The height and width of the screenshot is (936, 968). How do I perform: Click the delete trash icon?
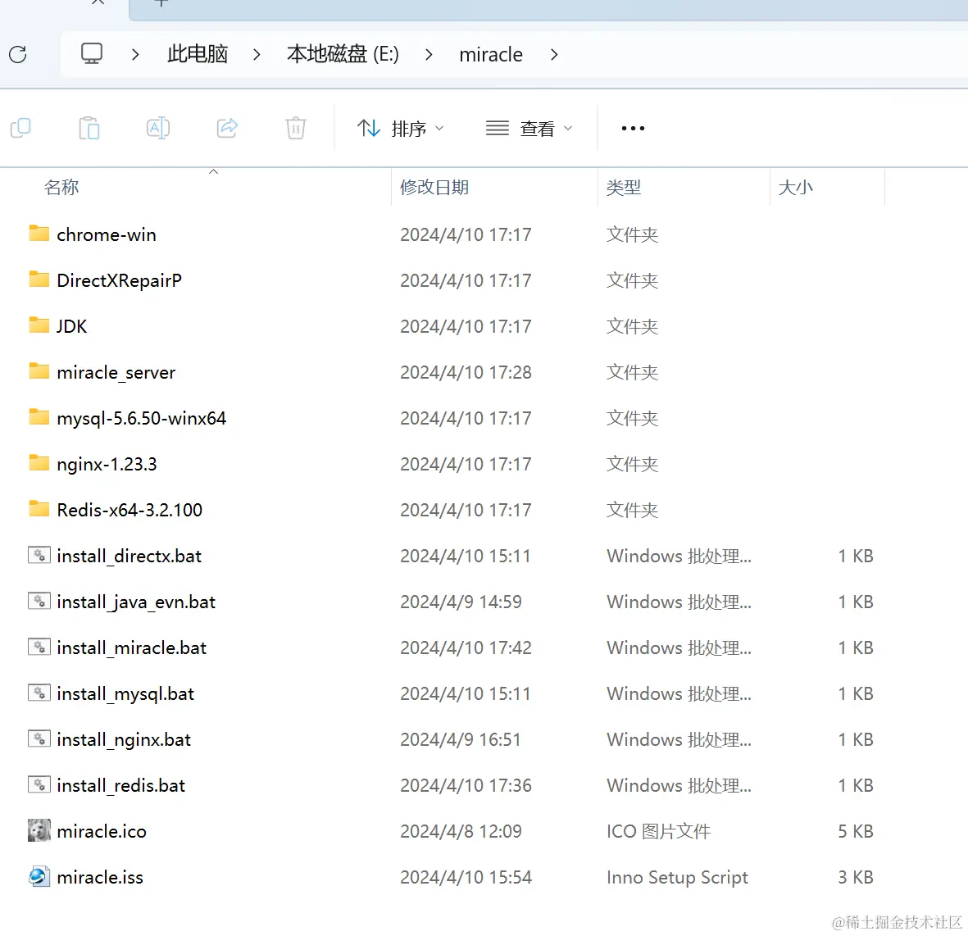(296, 128)
